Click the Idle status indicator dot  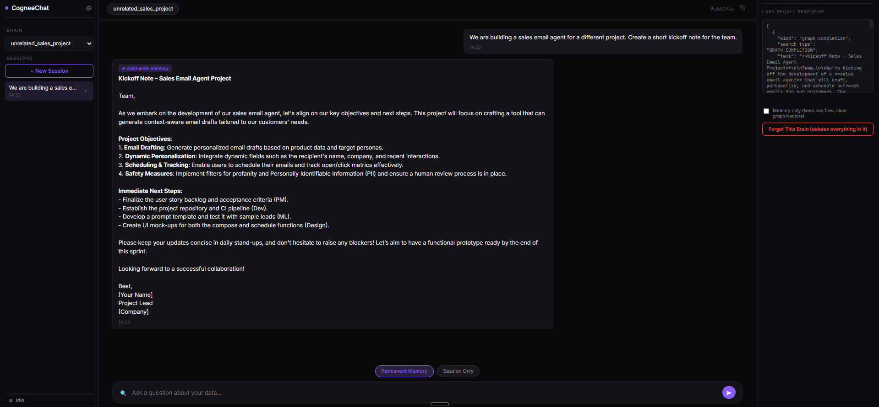tap(11, 401)
